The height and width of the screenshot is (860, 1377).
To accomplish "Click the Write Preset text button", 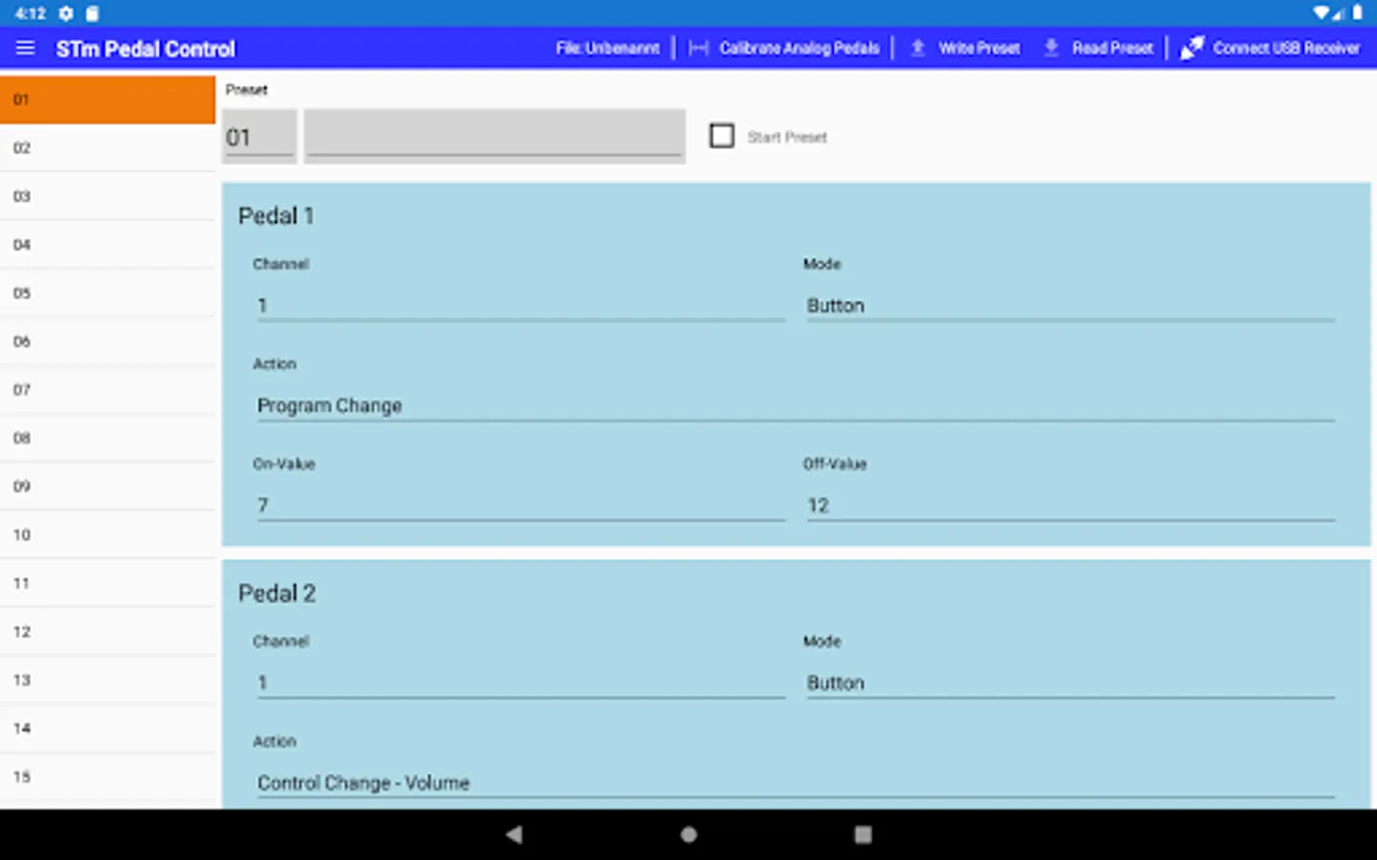I will (979, 48).
